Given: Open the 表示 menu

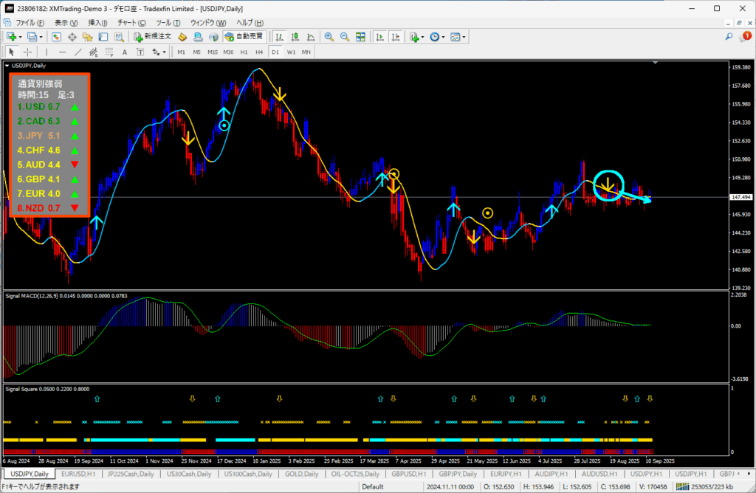Looking at the screenshot, I should [x=66, y=23].
